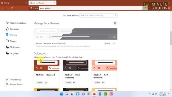Open a new browser tab
This screenshot has height=97, width=172.
[x=59, y=3]
